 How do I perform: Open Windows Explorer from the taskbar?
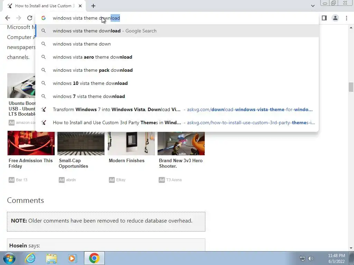52,258
